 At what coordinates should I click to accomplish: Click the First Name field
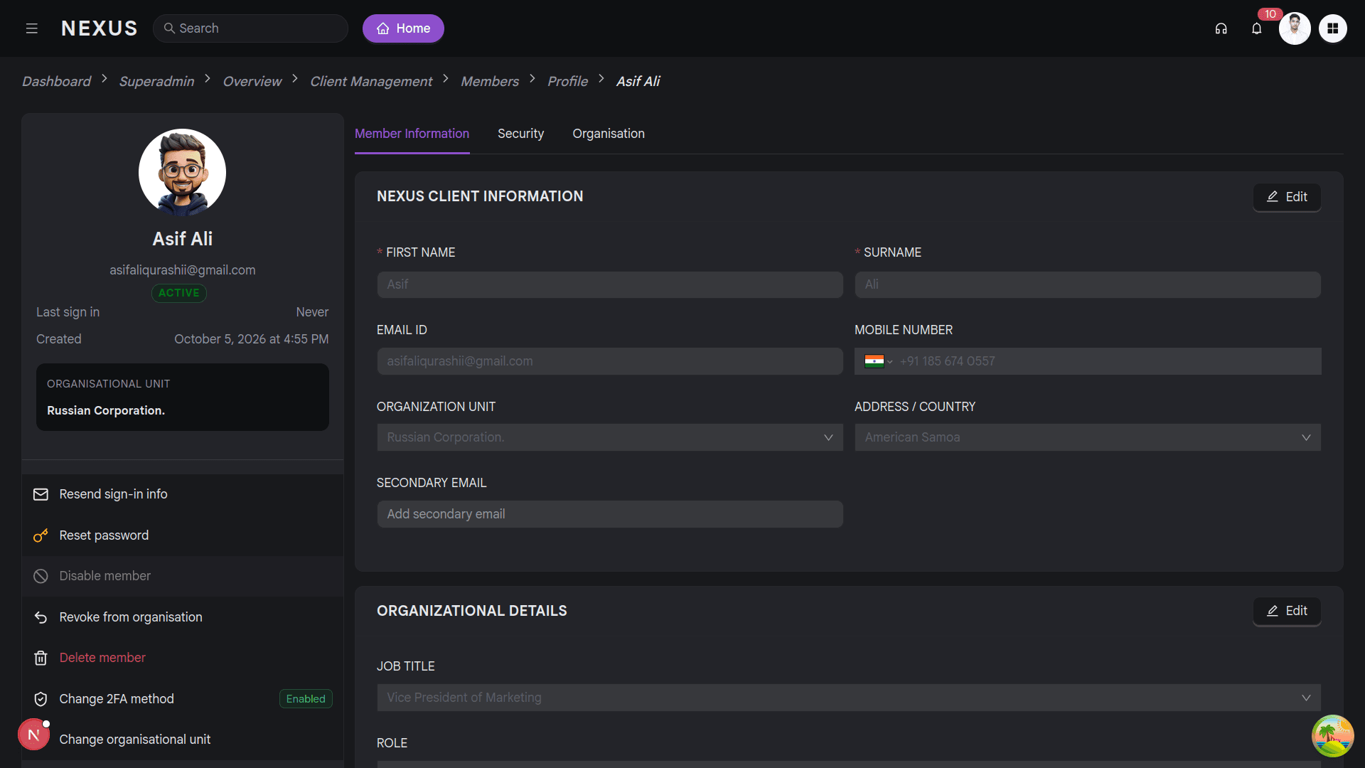click(x=609, y=284)
